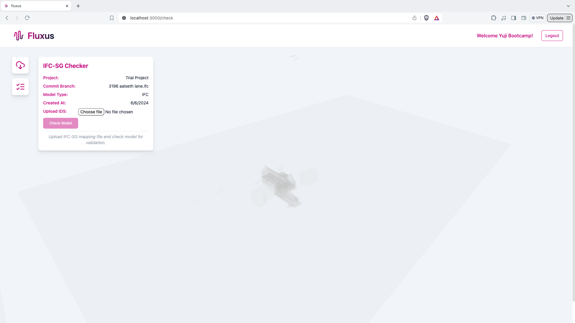
Task: Click Choose file for Upload IDS
Action: click(x=91, y=112)
